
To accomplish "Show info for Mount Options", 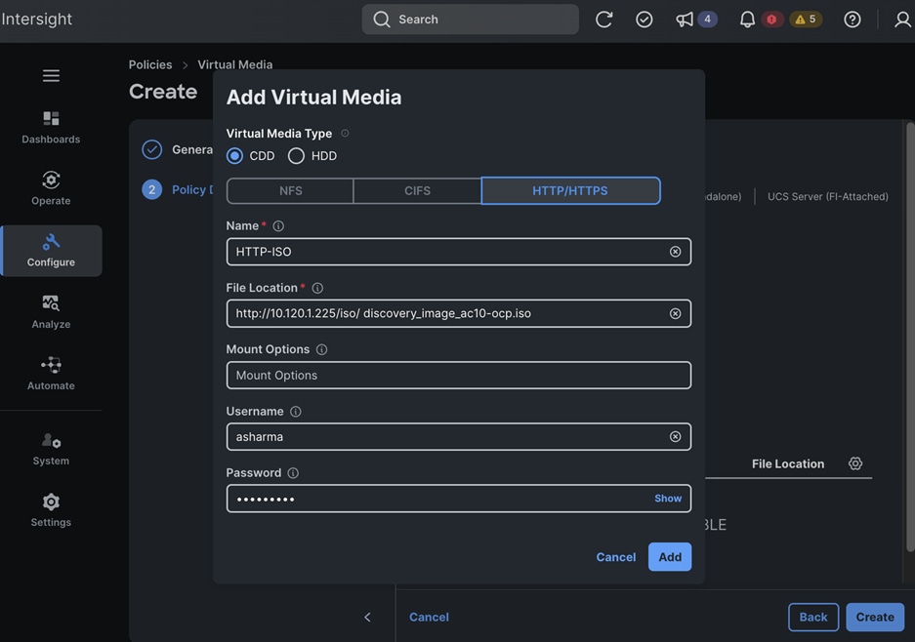I will tap(321, 349).
